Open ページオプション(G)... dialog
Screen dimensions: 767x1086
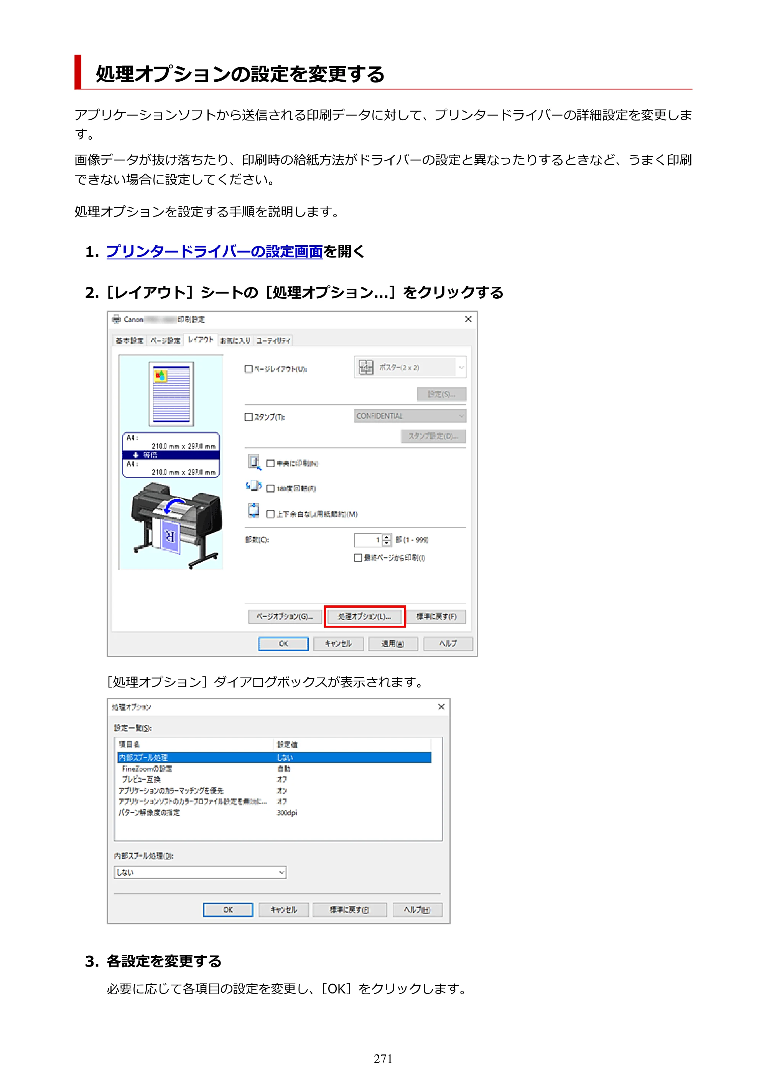[285, 616]
